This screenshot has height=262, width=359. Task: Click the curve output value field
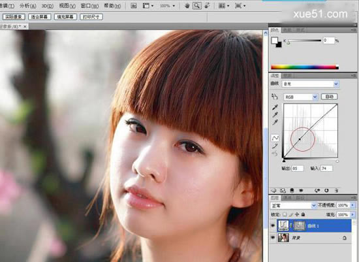(x=298, y=169)
